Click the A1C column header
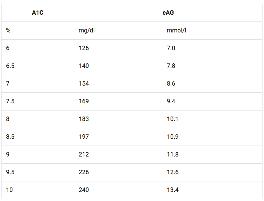264x201 pixels. click(x=38, y=13)
